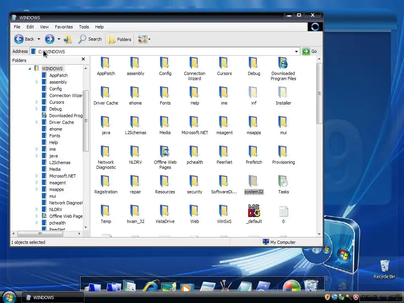Open the Favorites menu

coord(64,27)
